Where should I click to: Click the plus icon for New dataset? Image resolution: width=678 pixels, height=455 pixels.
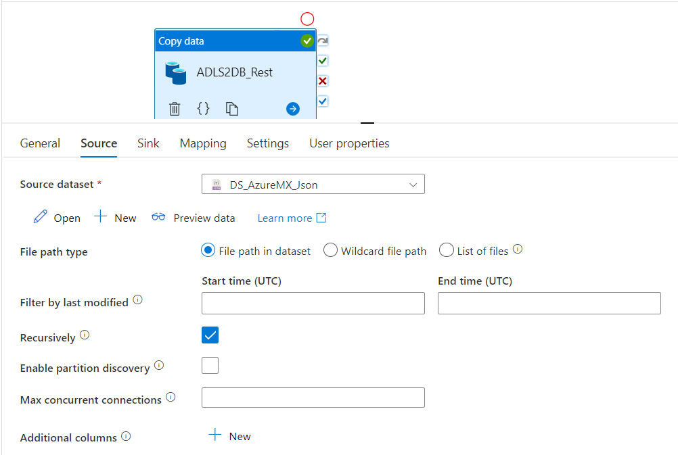(x=100, y=216)
